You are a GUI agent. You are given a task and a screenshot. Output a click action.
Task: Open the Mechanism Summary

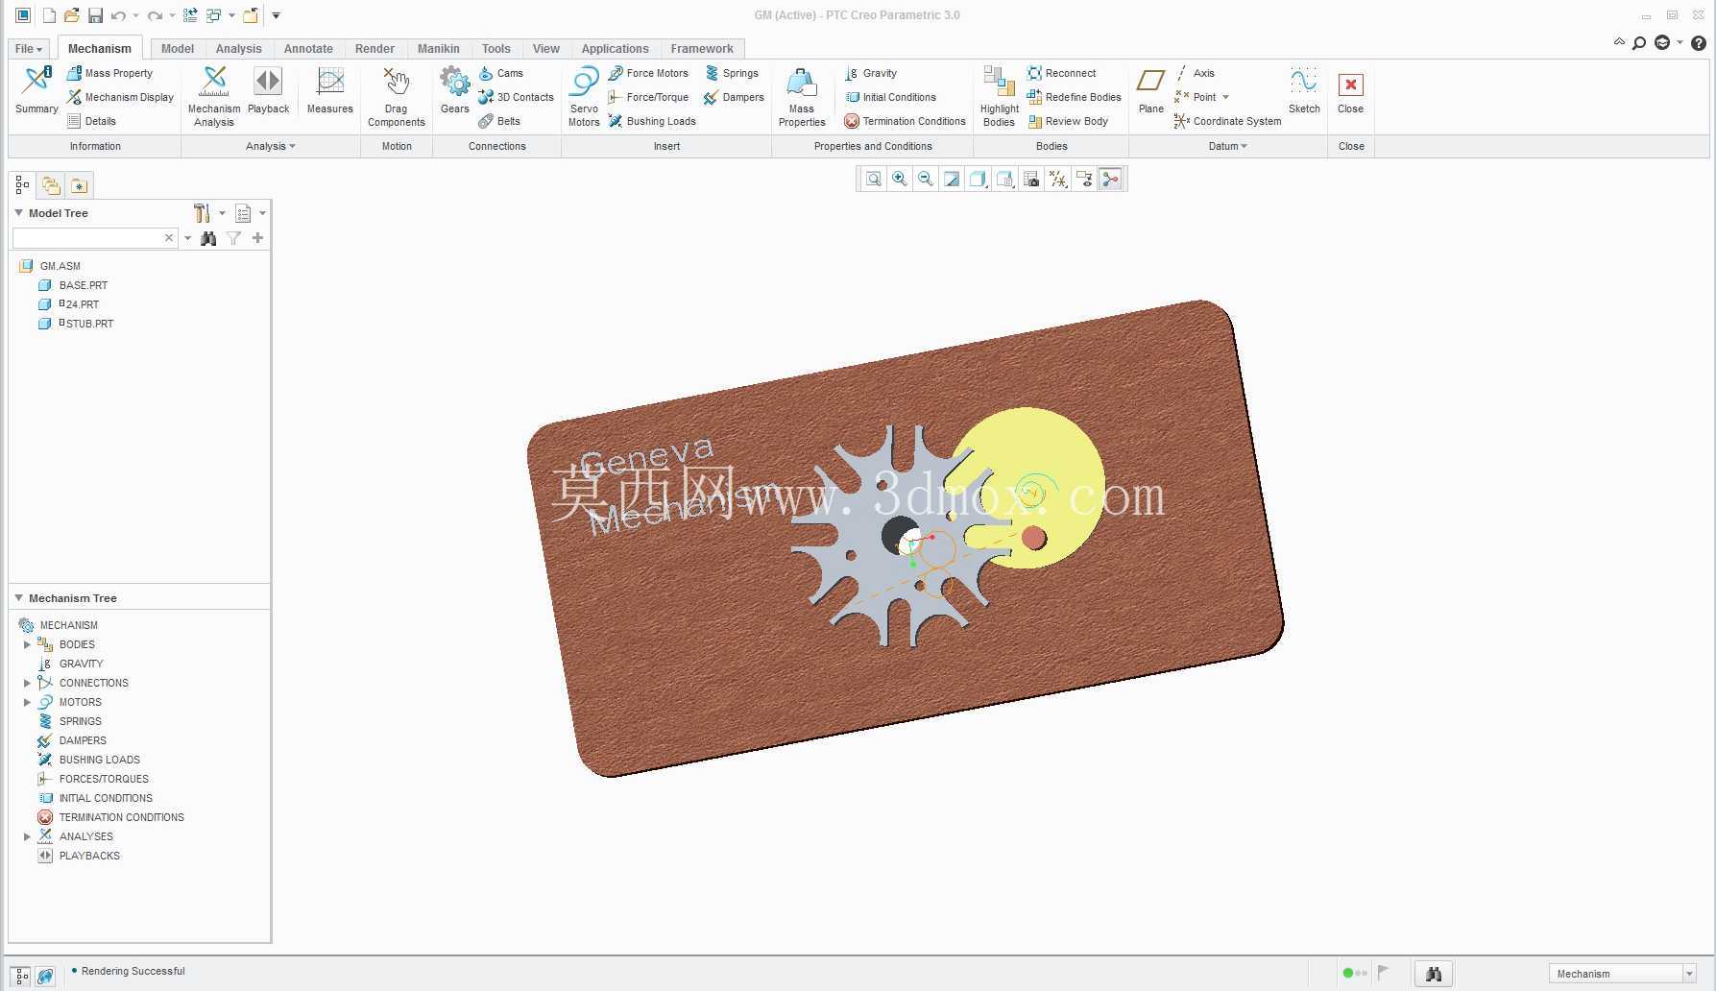pyautogui.click(x=36, y=91)
